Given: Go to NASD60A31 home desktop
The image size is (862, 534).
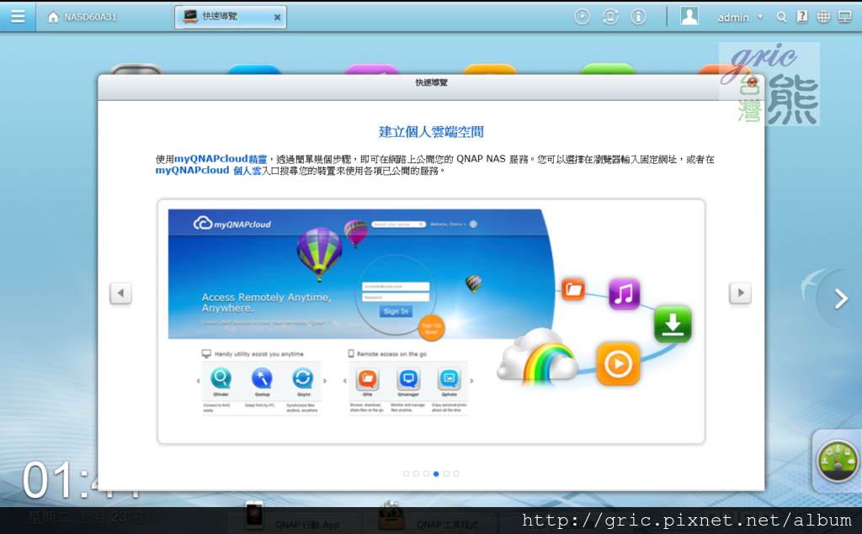Looking at the screenshot, I should pos(82,17).
